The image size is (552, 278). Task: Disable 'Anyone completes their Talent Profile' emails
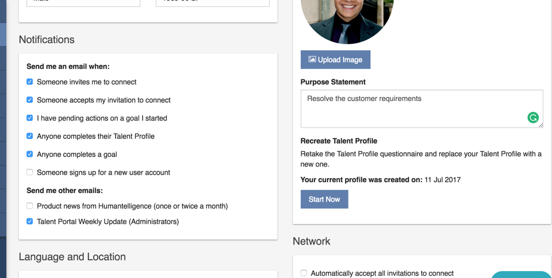tap(30, 136)
